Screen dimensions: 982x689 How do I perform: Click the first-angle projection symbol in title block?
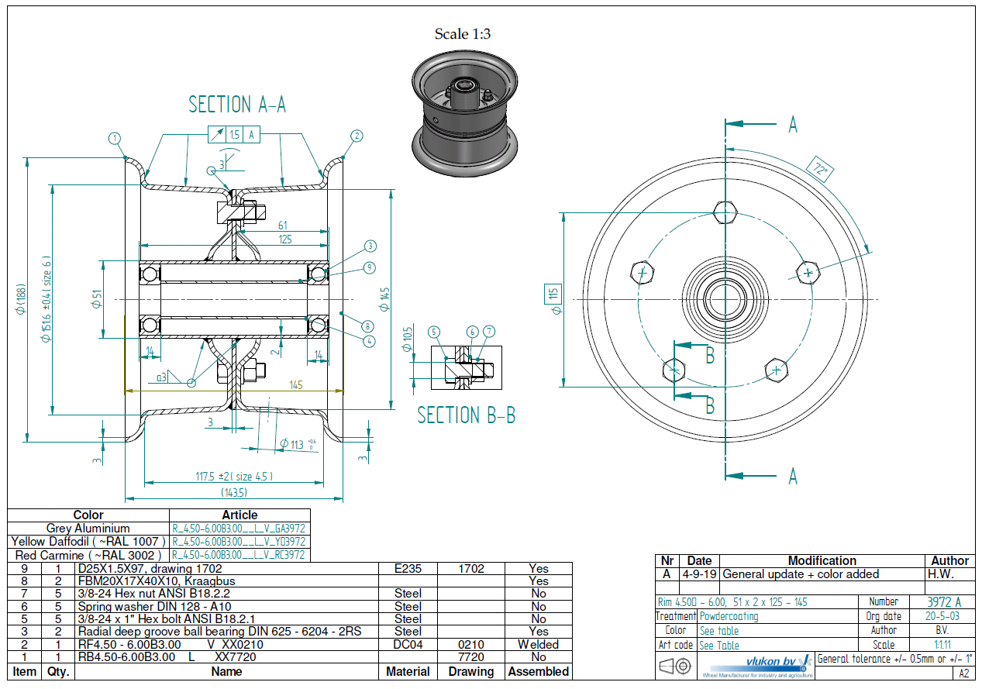pos(675,666)
